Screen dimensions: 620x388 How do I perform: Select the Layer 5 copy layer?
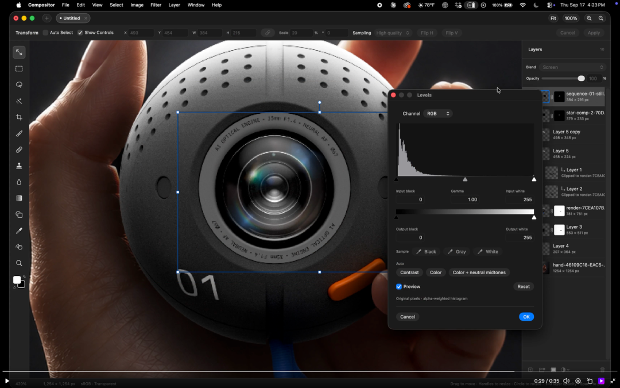coord(566,135)
